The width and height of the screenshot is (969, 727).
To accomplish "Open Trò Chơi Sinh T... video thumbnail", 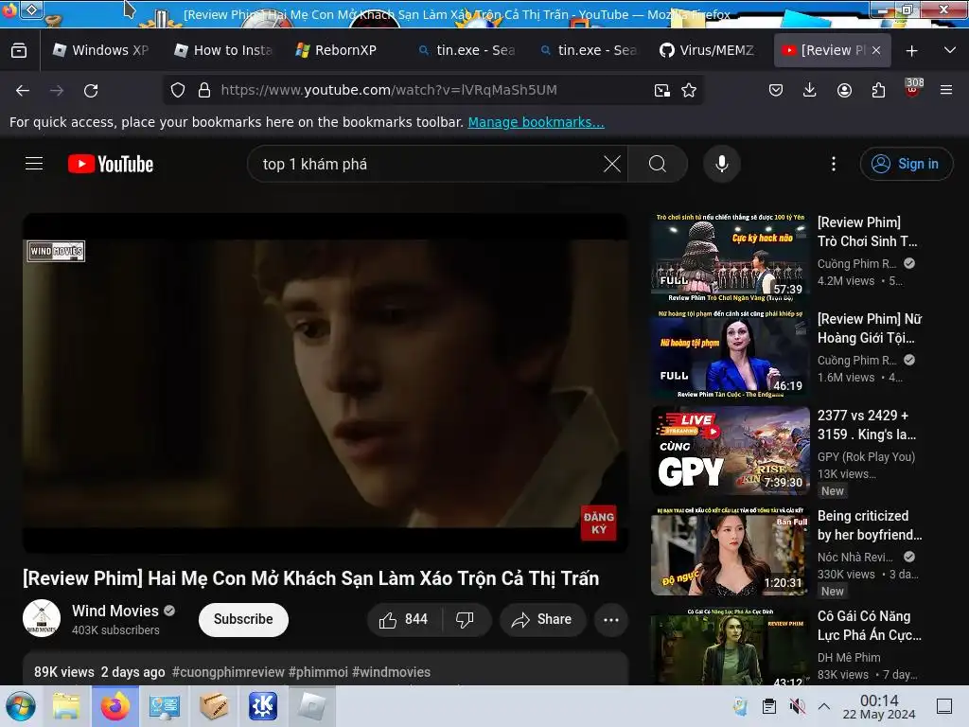I will click(730, 257).
